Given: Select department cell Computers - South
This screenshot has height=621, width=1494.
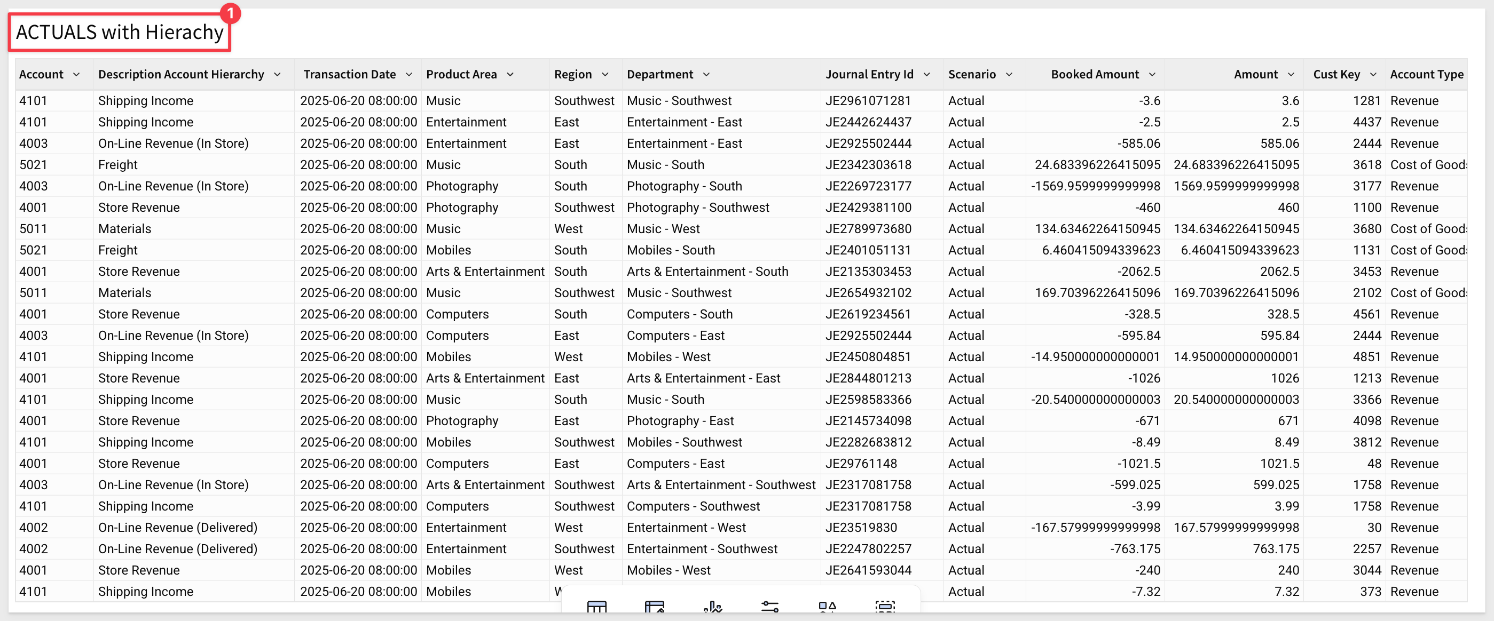Looking at the screenshot, I should pyautogui.click(x=680, y=315).
